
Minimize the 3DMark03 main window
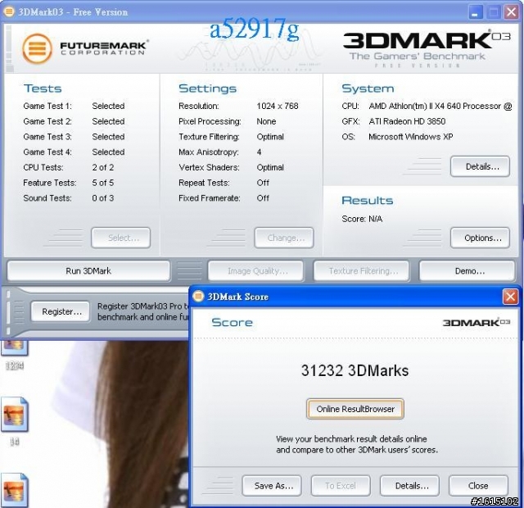click(x=476, y=12)
